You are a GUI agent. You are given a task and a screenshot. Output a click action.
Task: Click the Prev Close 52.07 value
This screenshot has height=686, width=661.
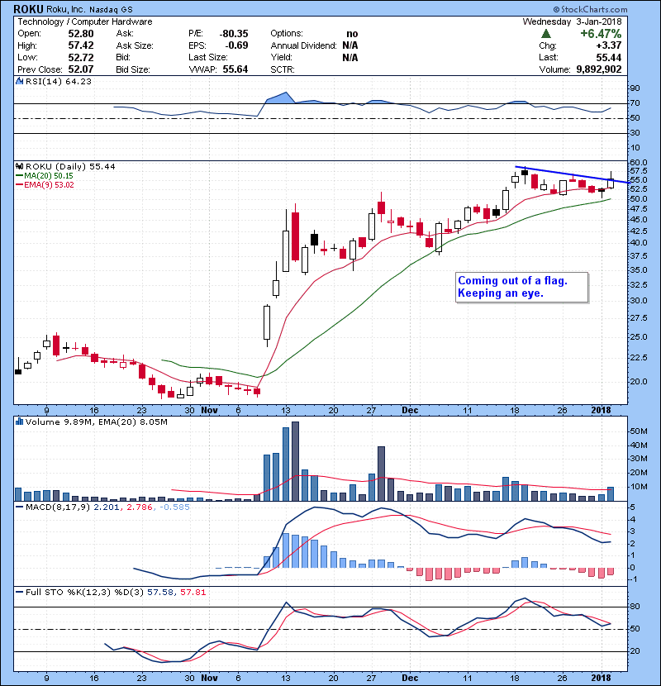click(x=81, y=69)
